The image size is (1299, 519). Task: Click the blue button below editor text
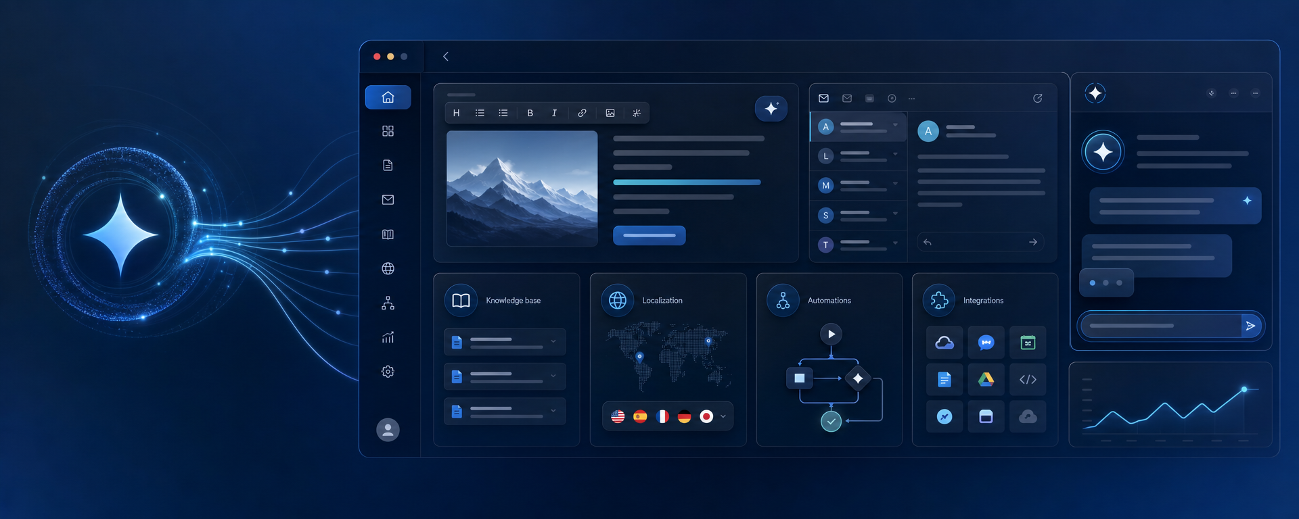tap(649, 235)
